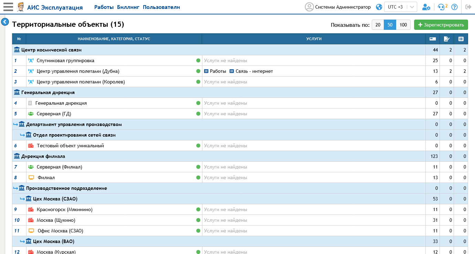Click Территориальные объекты (15) heading
This screenshot has width=475, height=254.
click(x=68, y=24)
